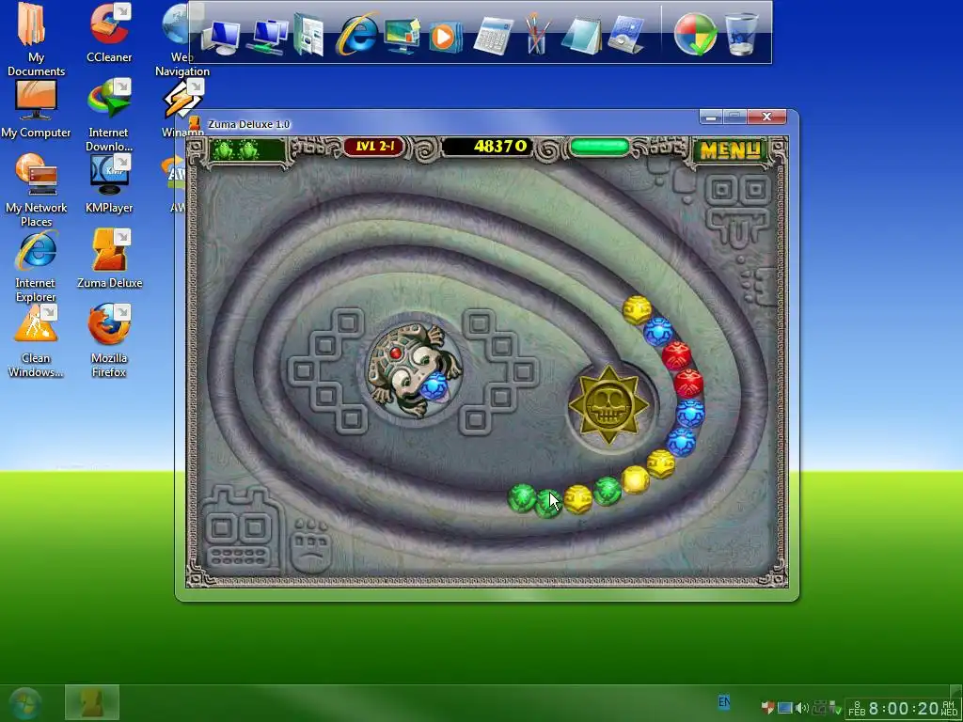
Task: Click the Zuma taskbar button
Action: (x=92, y=703)
